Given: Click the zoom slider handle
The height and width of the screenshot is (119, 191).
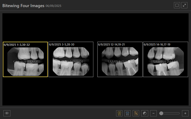Looking at the screenshot, I should pyautogui.click(x=161, y=113).
